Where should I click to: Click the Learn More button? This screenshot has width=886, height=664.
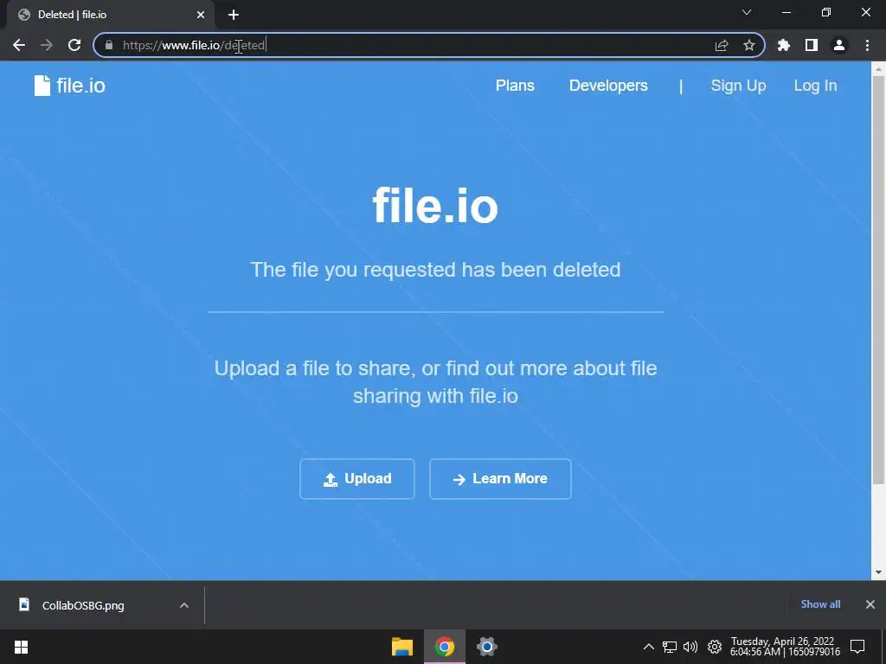click(x=500, y=479)
